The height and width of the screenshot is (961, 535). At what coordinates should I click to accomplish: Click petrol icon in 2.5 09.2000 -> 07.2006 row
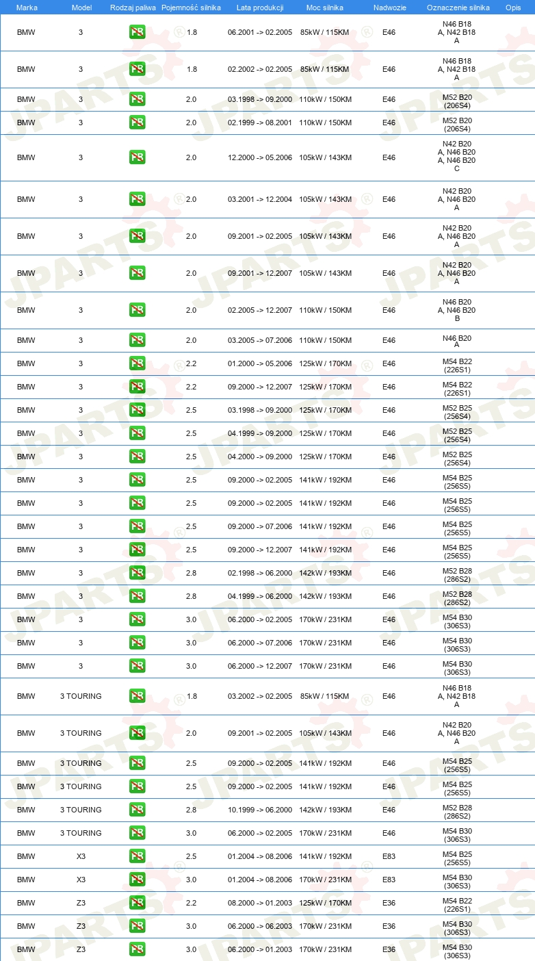point(137,526)
